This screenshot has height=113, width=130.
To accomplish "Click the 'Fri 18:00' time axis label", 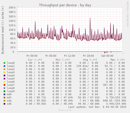I will point(88,56).
